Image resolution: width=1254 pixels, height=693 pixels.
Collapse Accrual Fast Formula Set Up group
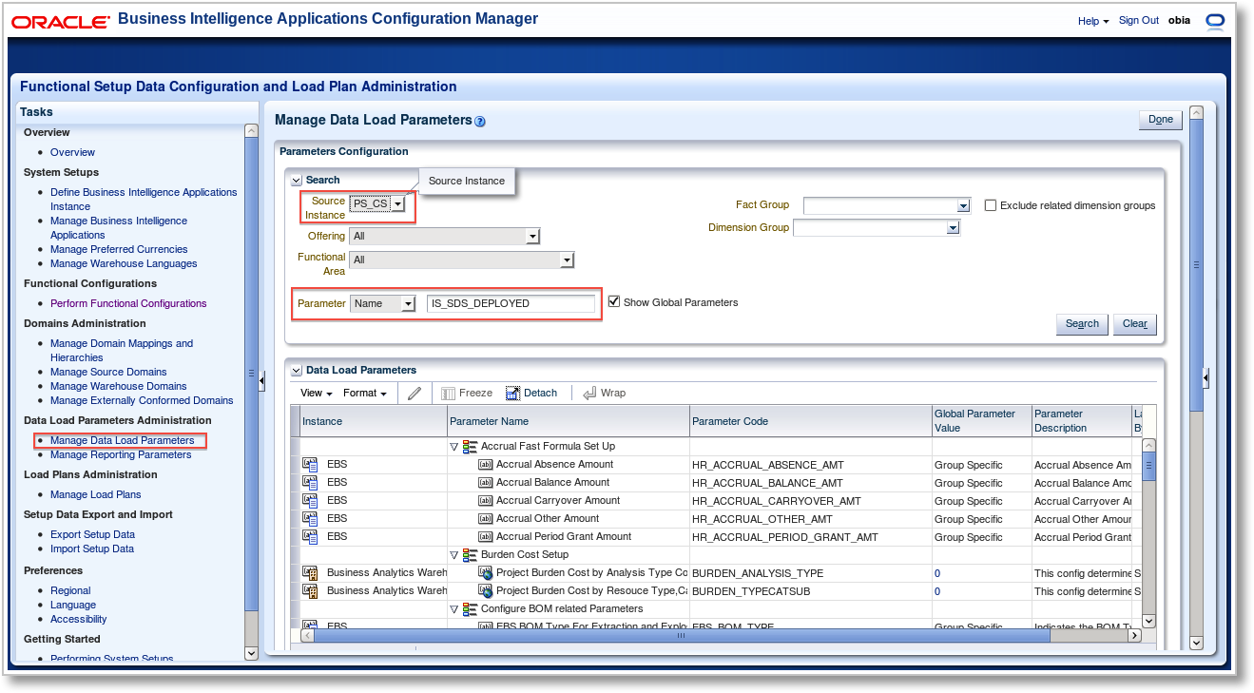coord(454,447)
